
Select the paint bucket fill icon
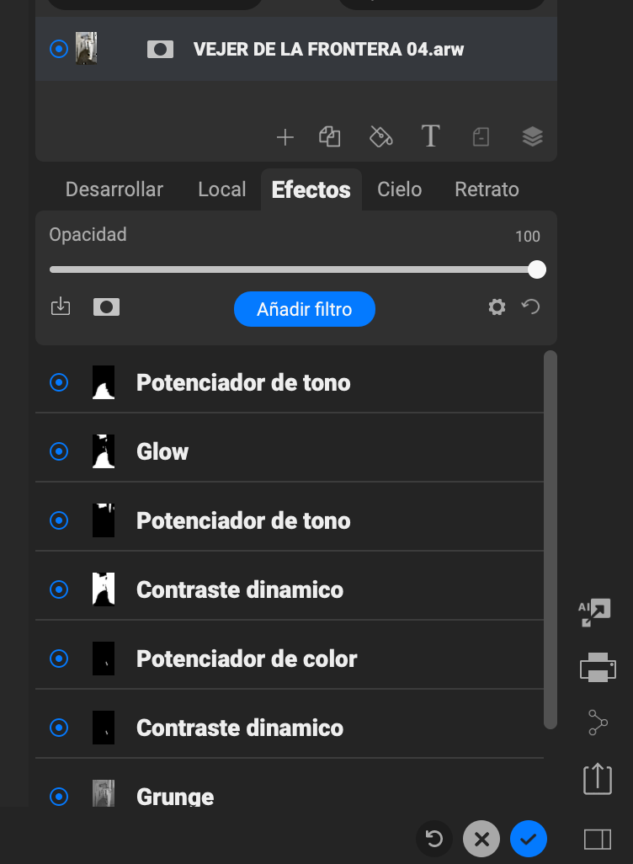pos(380,136)
